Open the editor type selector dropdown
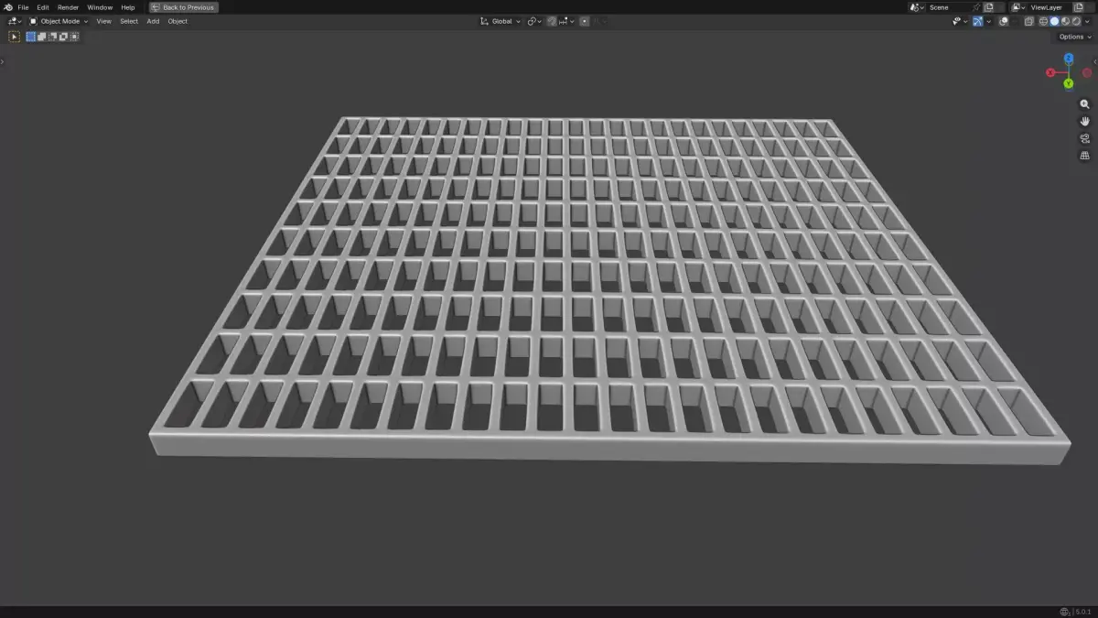This screenshot has width=1098, height=618. [15, 21]
